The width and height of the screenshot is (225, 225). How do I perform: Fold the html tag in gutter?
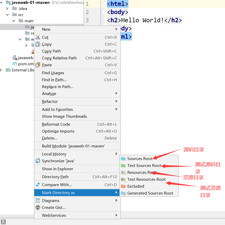pyautogui.click(x=104, y=4)
